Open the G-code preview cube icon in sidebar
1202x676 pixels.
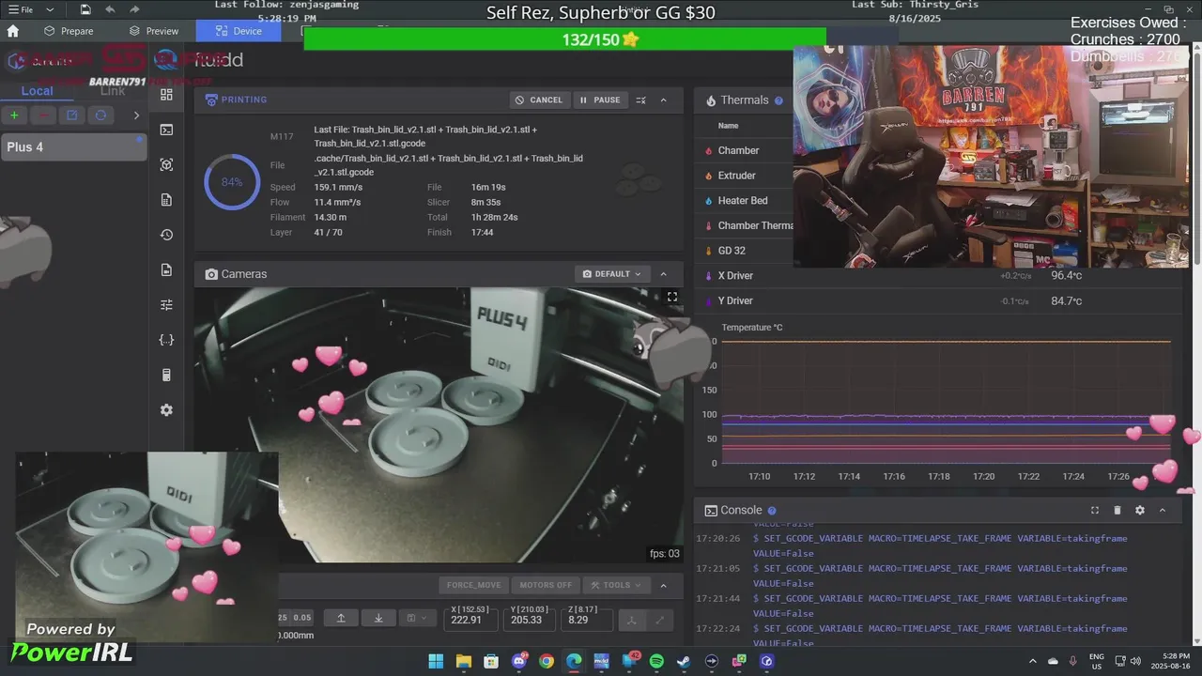click(x=166, y=164)
